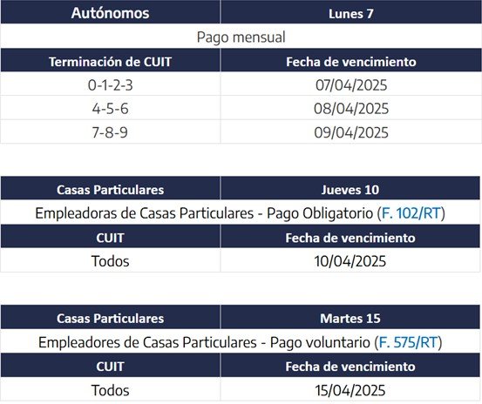Select the 10/04/2025 due date cell

(350, 260)
